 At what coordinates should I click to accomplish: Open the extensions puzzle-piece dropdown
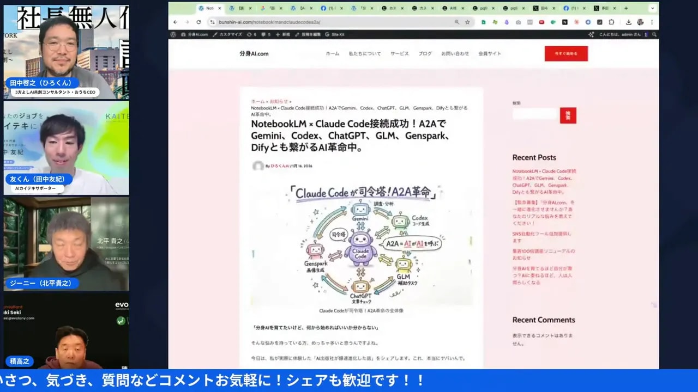(x=611, y=22)
